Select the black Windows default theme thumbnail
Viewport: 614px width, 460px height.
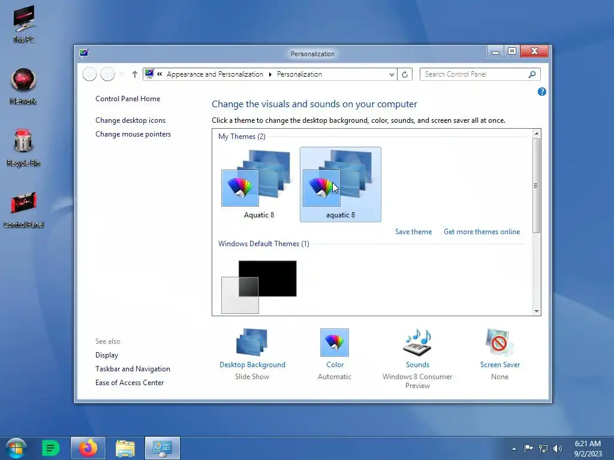pyautogui.click(x=259, y=287)
